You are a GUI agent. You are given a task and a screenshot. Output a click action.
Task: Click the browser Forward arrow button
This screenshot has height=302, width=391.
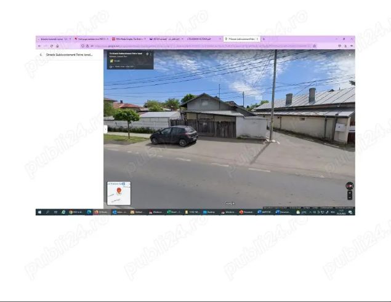pyautogui.click(x=46, y=46)
